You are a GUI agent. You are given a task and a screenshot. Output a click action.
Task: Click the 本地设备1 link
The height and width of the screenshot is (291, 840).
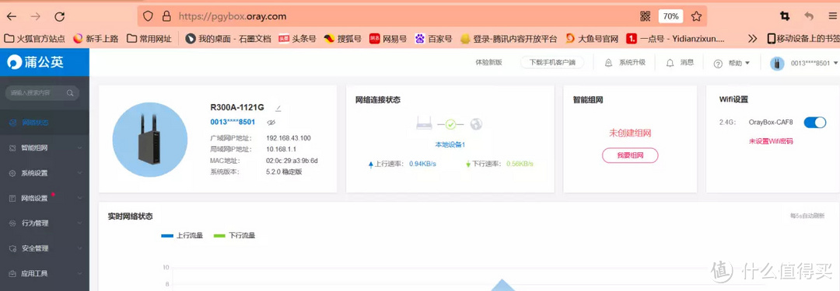pos(450,144)
